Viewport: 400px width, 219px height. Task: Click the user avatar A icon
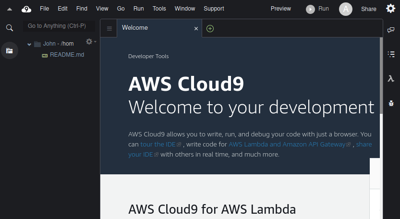click(x=346, y=9)
